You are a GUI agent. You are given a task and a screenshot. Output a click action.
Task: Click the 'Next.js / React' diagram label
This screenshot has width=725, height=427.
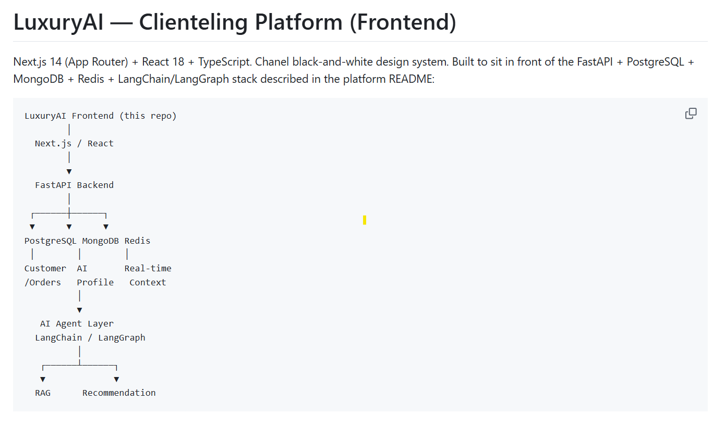(74, 143)
